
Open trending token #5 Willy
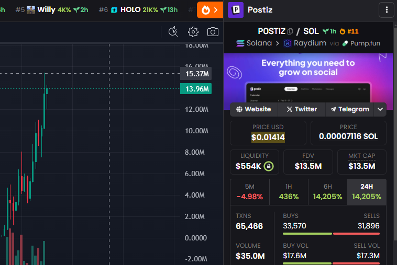pyautogui.click(x=52, y=10)
